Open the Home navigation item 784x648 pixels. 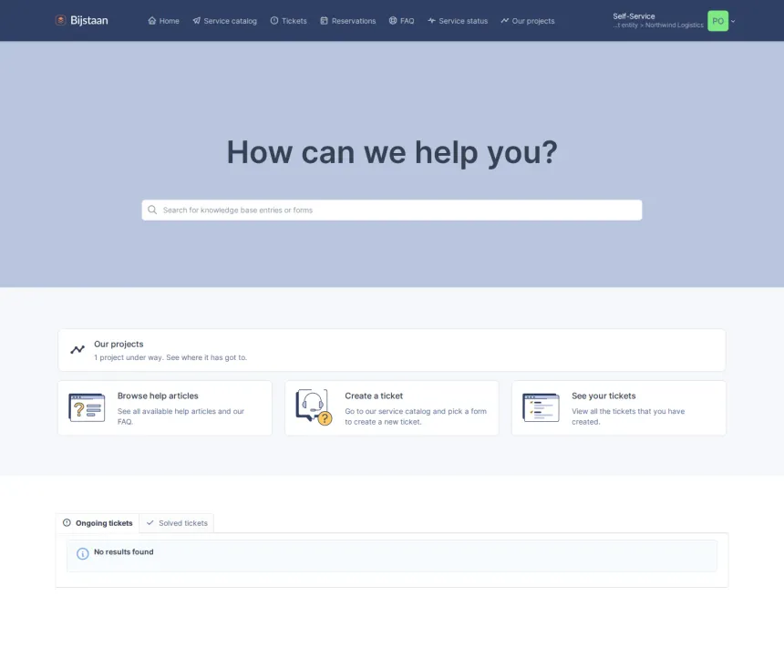tap(163, 21)
